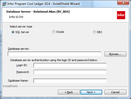Viewport: 131px width, 99px height.
Task: Click into the Password field
Action: tap(70, 72)
